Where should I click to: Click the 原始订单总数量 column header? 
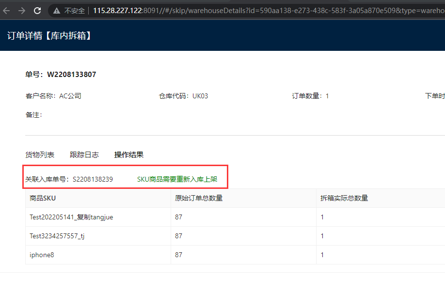click(x=199, y=198)
